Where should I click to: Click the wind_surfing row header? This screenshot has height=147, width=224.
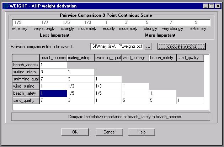tap(26, 86)
